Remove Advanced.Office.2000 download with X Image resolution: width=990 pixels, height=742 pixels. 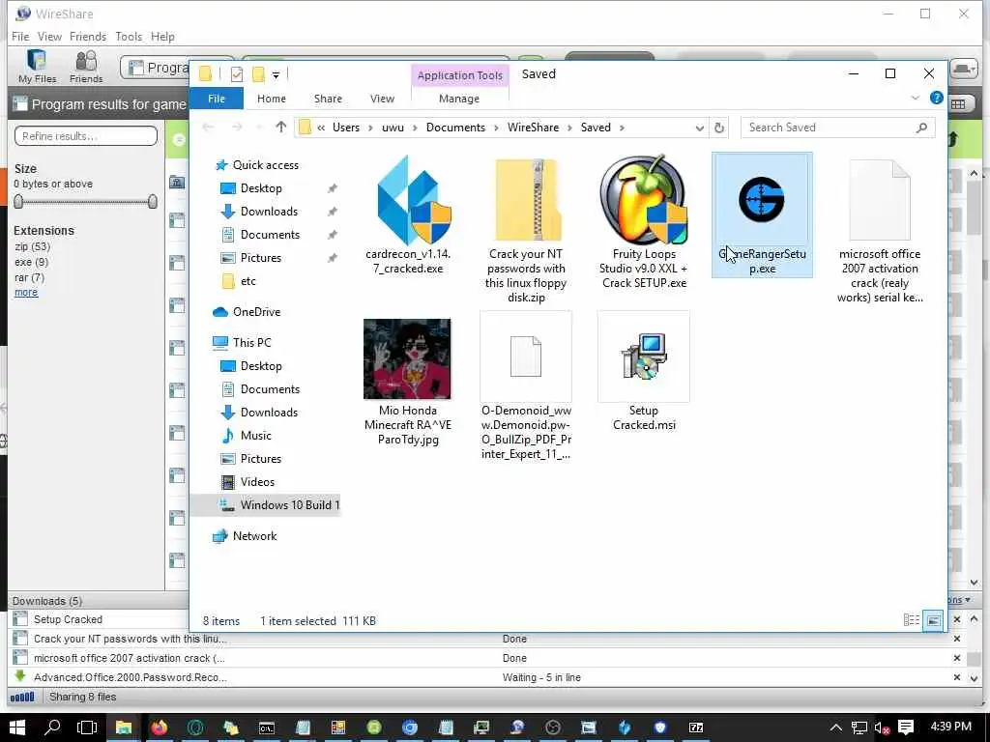point(956,677)
